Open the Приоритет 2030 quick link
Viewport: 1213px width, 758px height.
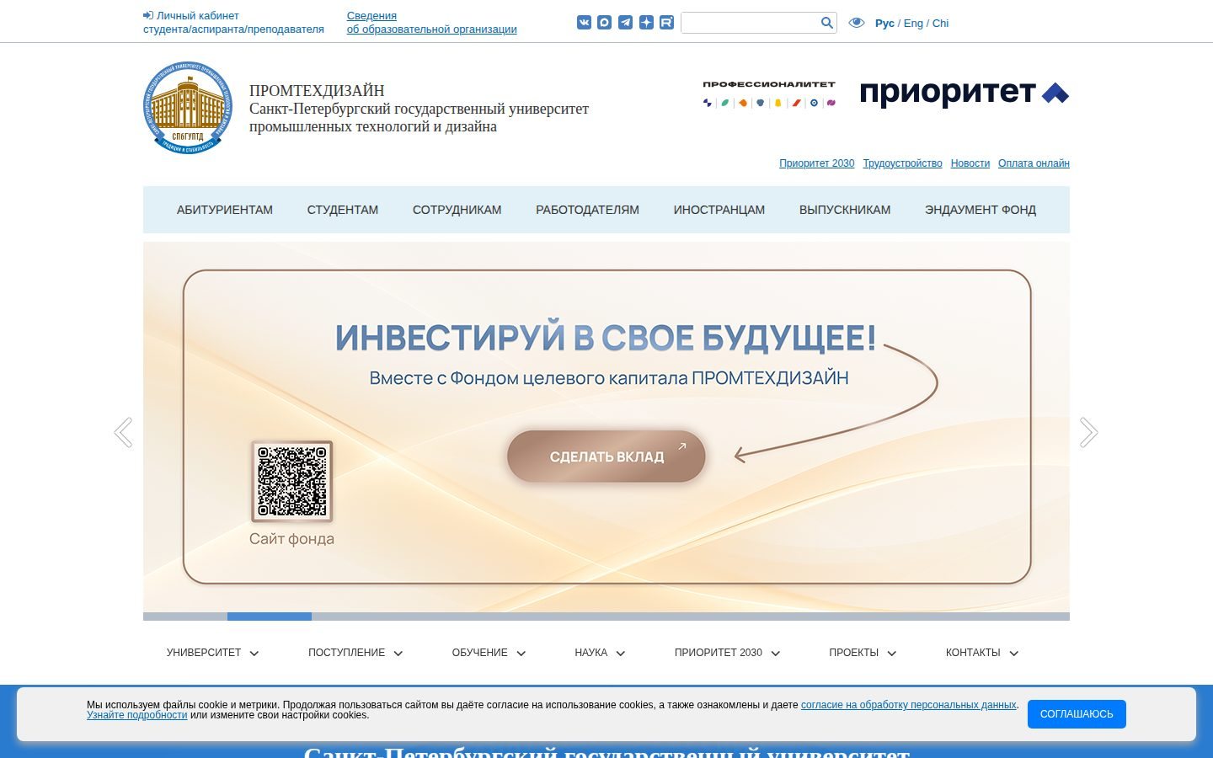(816, 163)
